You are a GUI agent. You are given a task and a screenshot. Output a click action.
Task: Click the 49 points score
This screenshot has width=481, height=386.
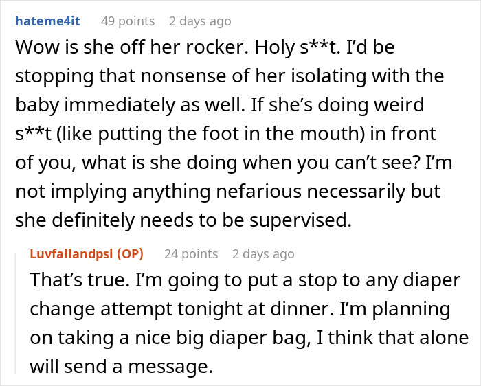(128, 21)
